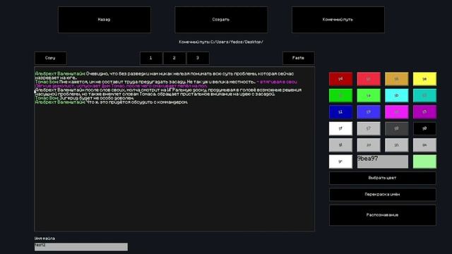Click the Выбрать цвет button
The width and height of the screenshot is (452, 254).
[x=383, y=178]
